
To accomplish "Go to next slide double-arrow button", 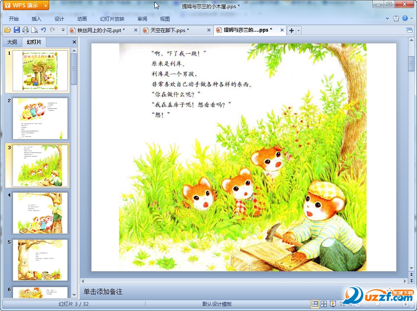I will [x=411, y=281].
